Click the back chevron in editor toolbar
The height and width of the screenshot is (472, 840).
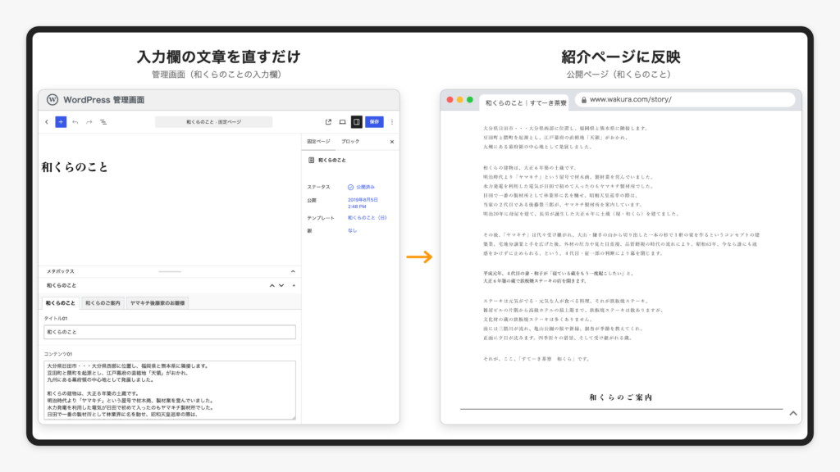47,122
